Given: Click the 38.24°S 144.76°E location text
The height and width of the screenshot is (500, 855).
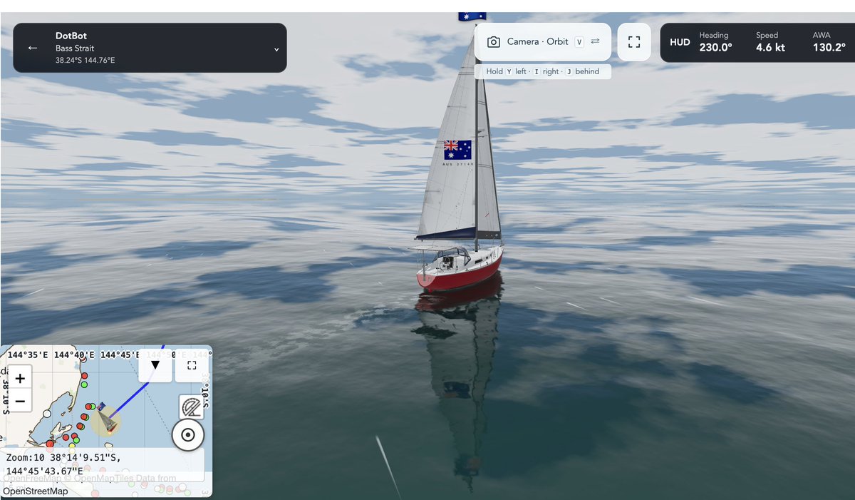Looking at the screenshot, I should 85,61.
